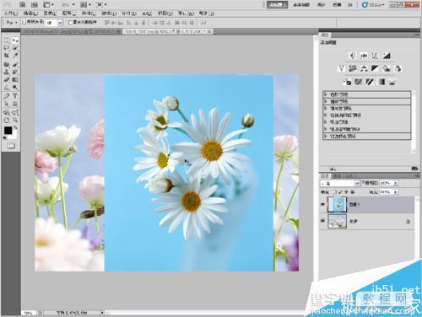Open the 编辑 (Edit) menu
Screen dimensions: 422x317
[x=30, y=13]
